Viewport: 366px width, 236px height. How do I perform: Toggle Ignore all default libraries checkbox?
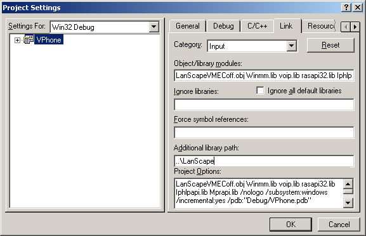260,90
